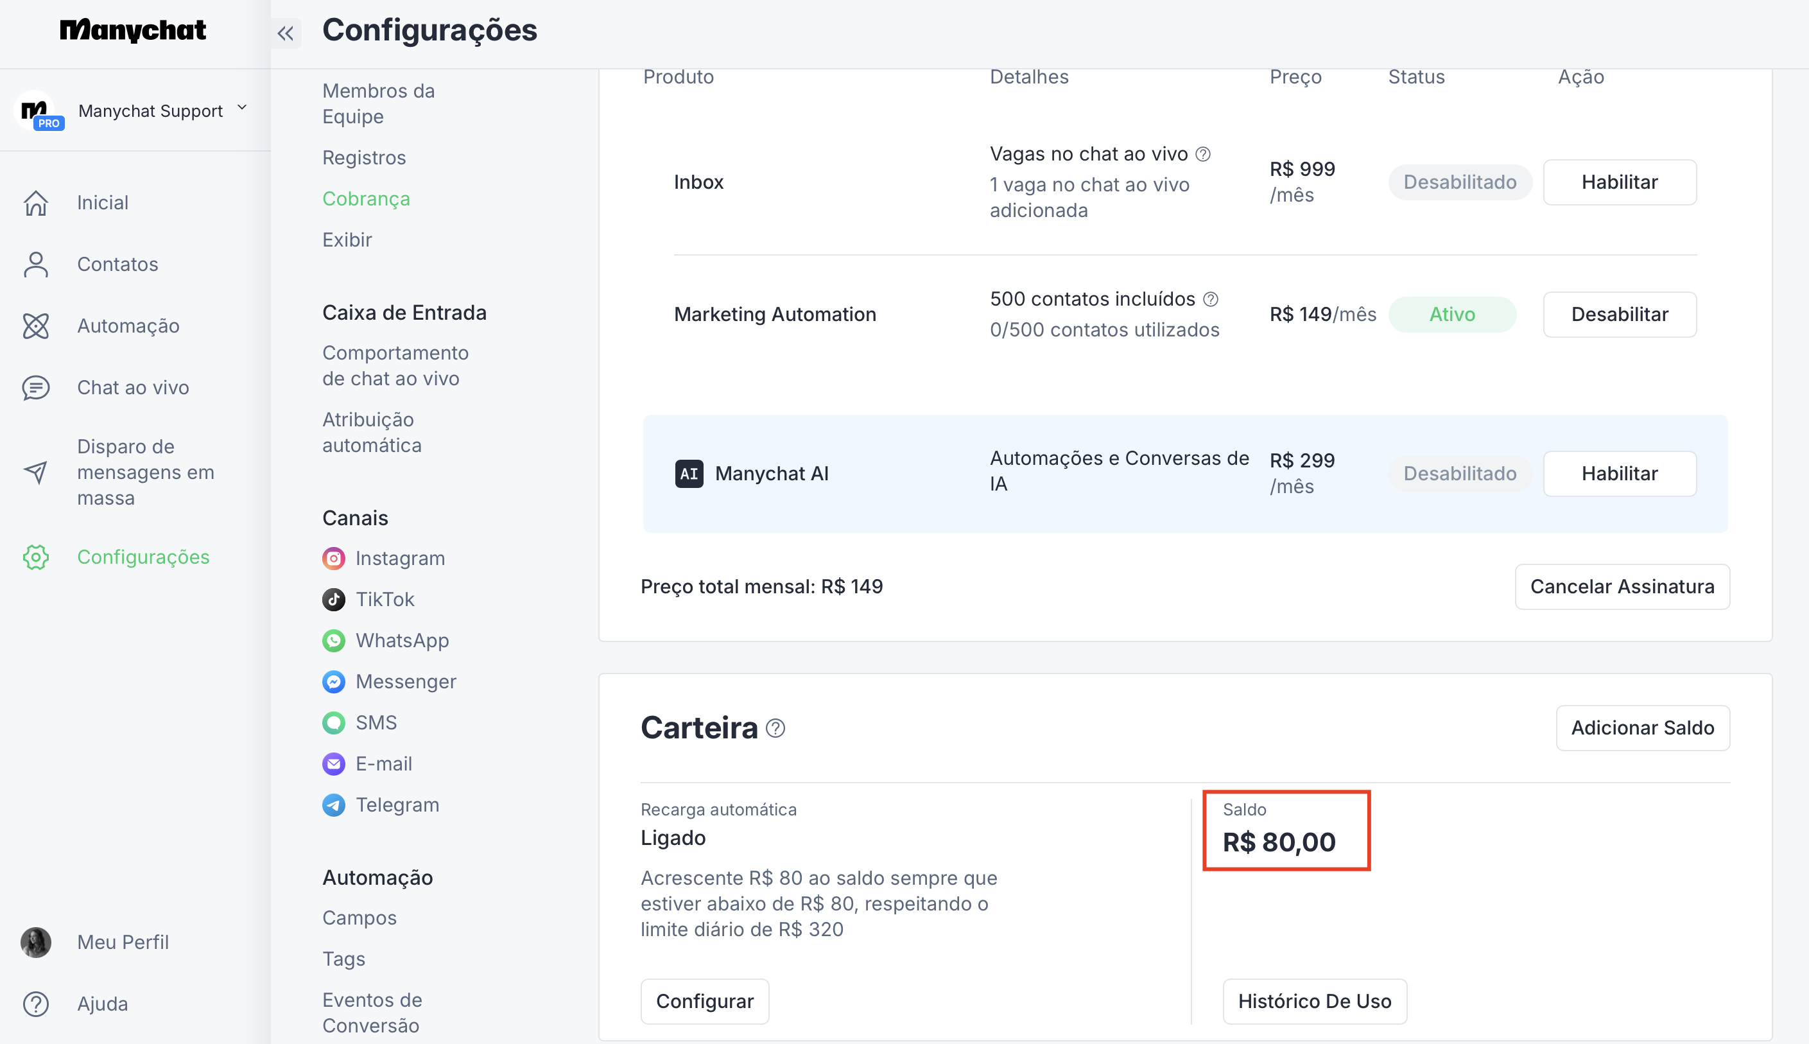Select Registros in settings submenu
This screenshot has width=1809, height=1044.
coord(363,158)
